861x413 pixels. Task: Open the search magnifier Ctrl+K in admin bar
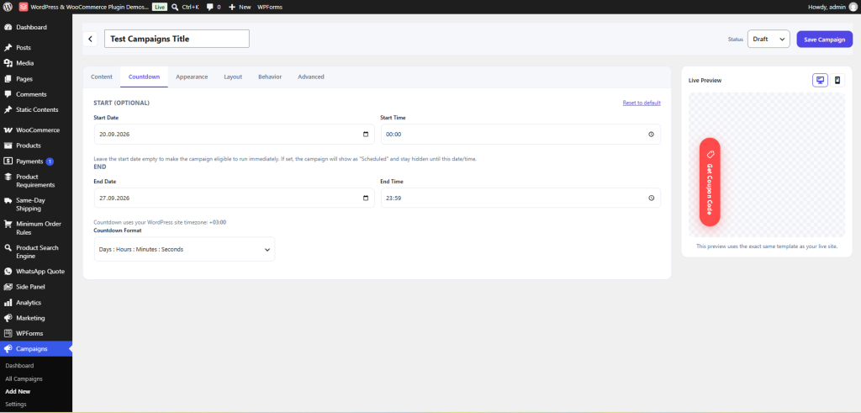185,7
